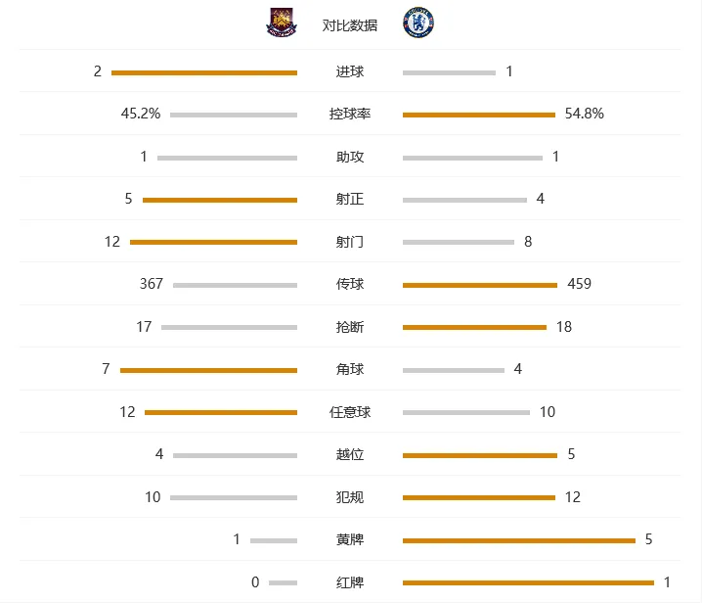Click the Chelsea club crest icon

[418, 23]
